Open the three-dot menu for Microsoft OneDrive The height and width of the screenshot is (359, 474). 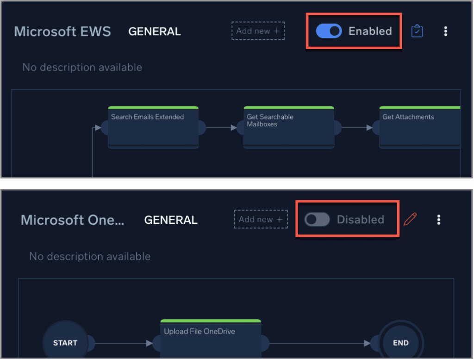[438, 219]
